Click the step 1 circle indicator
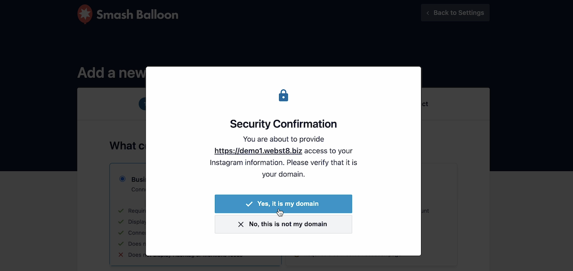 142,104
